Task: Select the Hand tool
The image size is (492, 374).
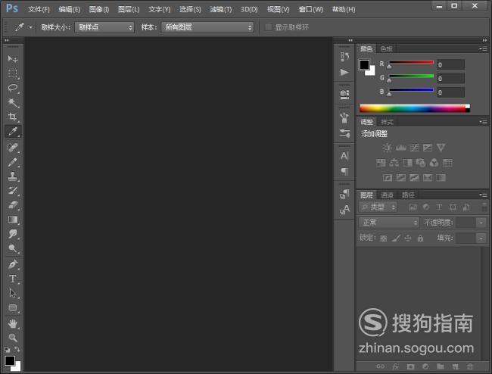Action: (13, 323)
